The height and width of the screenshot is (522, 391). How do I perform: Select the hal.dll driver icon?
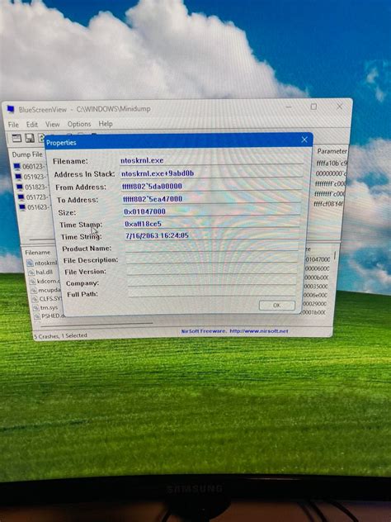pos(31,273)
